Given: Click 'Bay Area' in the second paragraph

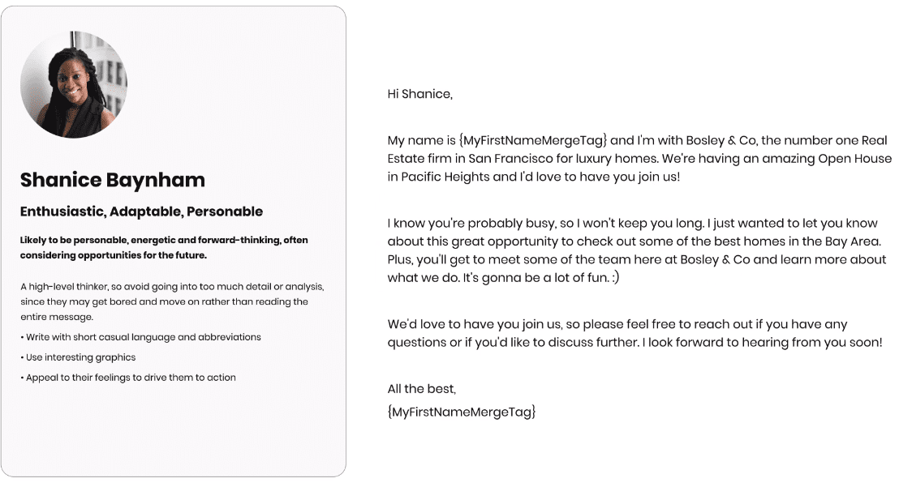Looking at the screenshot, I should pos(855,241).
